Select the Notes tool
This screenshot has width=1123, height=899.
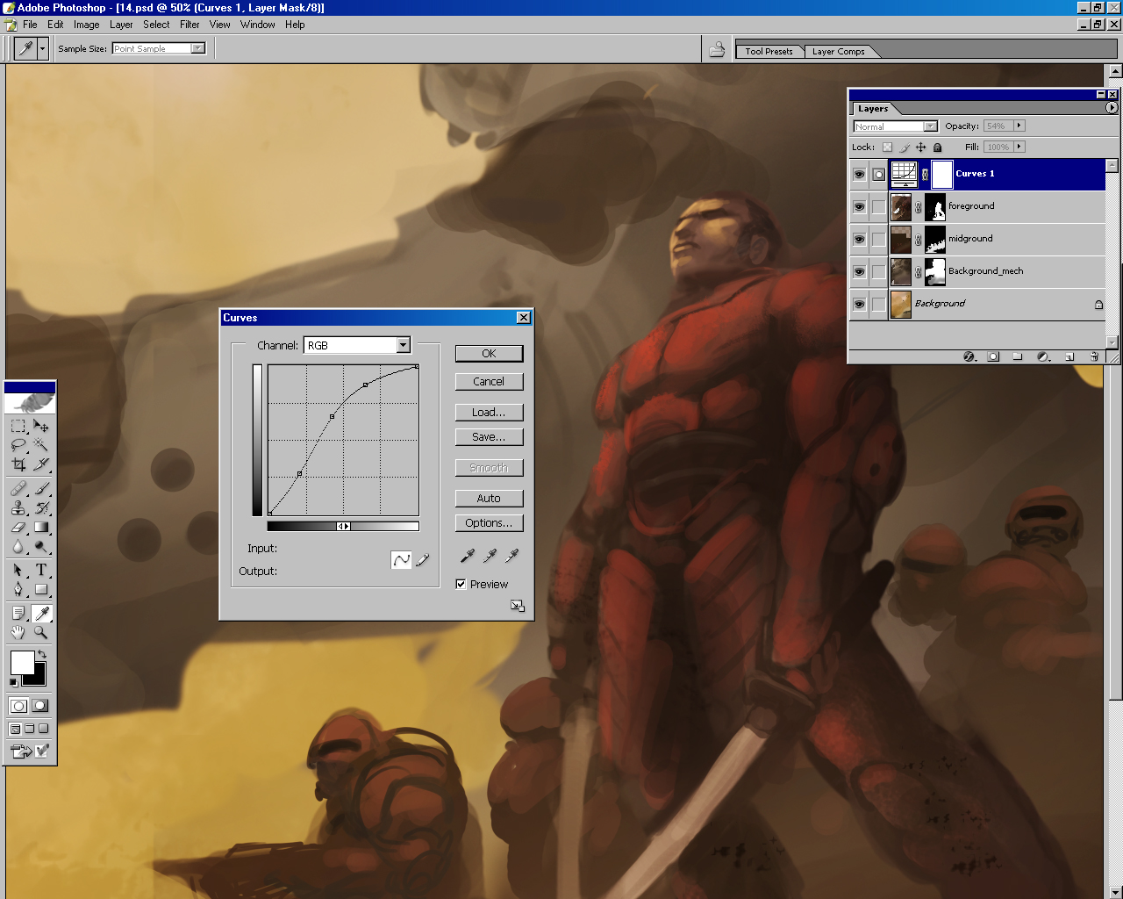(x=18, y=613)
